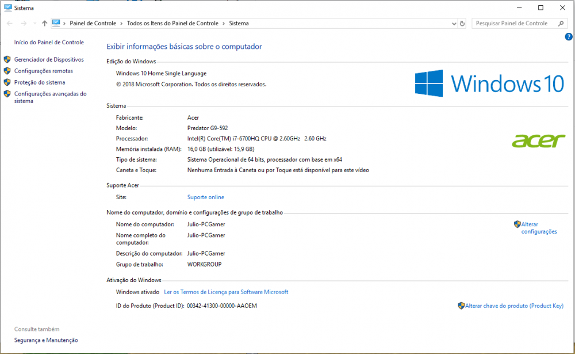This screenshot has width=575, height=354.
Task: Open Gerenciador de Dispositivos
Action: (x=49, y=59)
